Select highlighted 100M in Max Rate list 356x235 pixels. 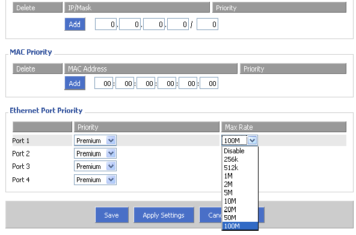pos(240,226)
